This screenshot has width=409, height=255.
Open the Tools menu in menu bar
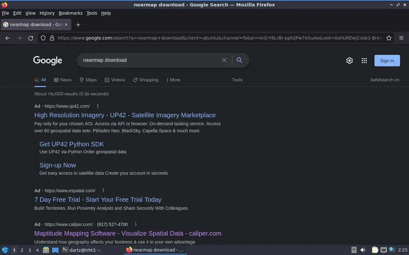click(x=92, y=13)
